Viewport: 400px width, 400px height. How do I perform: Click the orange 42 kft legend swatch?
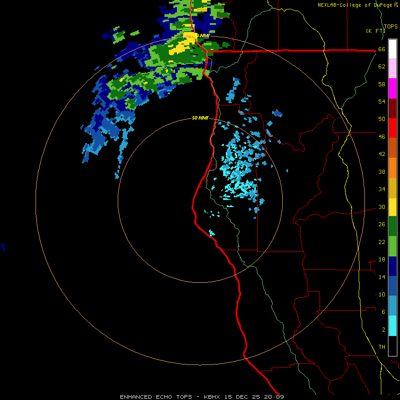click(x=392, y=168)
